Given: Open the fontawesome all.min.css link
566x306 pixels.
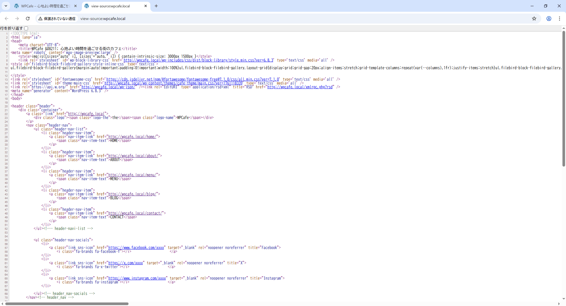Looking at the screenshot, I should pos(193,79).
